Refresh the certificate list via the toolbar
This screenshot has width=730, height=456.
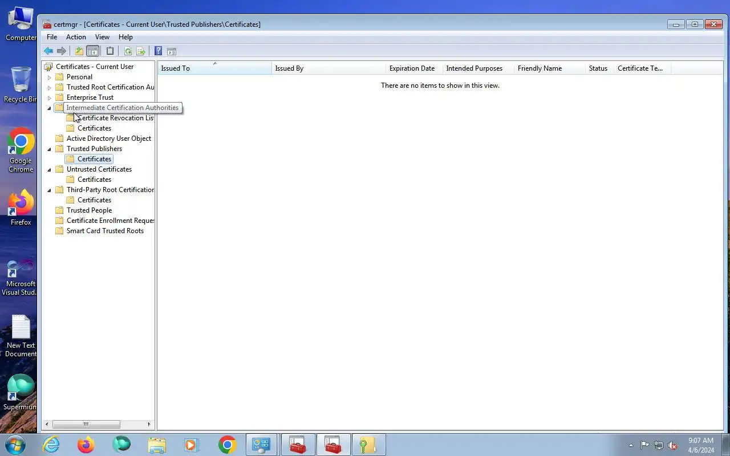click(x=128, y=51)
